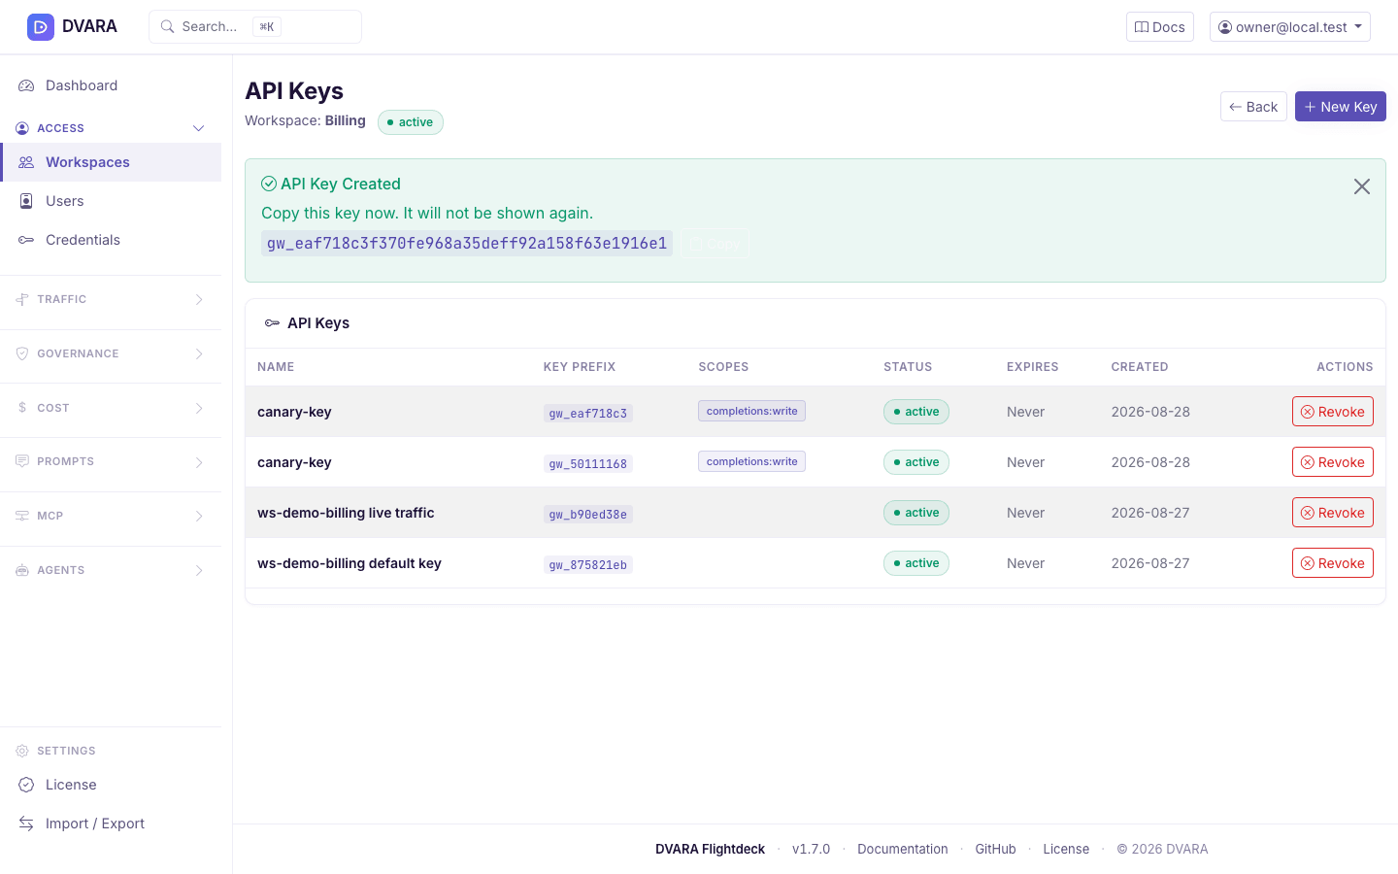
Task: Open the Dashboard page
Action: [x=111, y=85]
